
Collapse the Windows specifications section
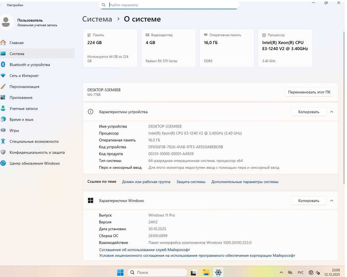click(331, 201)
